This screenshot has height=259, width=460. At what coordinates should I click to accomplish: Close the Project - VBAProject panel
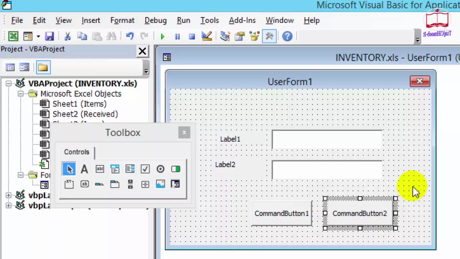[x=142, y=51]
